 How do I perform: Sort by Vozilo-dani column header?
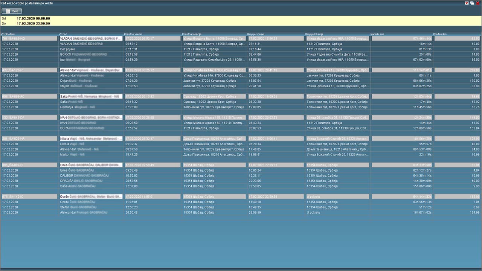(8, 34)
